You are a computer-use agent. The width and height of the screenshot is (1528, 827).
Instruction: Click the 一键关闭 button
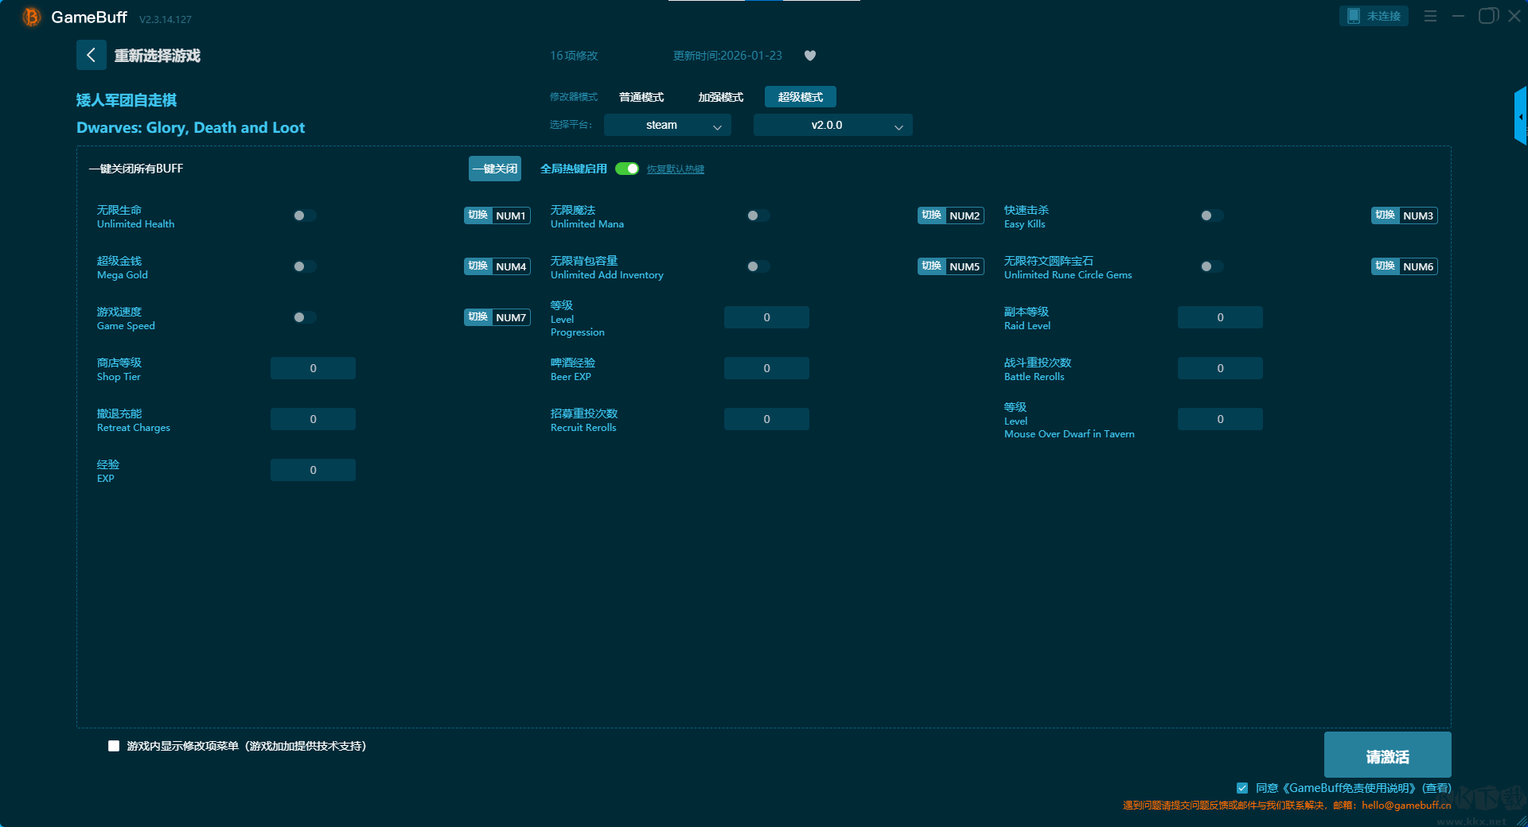[495, 169]
